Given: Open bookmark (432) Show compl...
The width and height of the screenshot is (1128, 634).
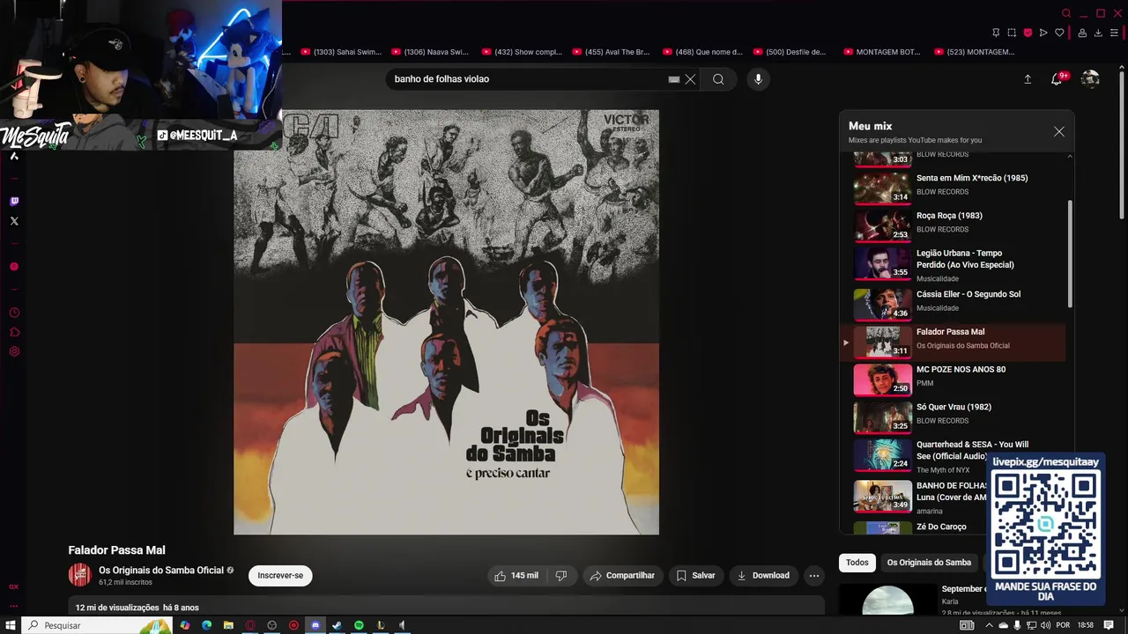Looking at the screenshot, I should point(522,52).
